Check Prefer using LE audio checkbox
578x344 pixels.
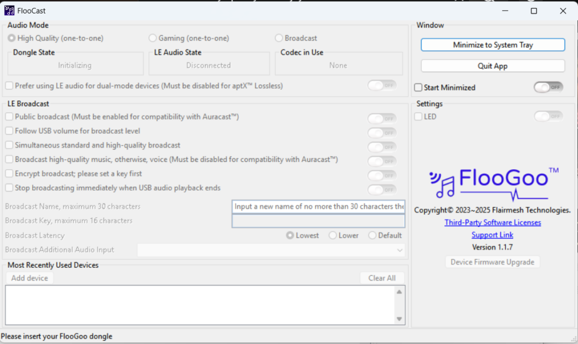9,86
